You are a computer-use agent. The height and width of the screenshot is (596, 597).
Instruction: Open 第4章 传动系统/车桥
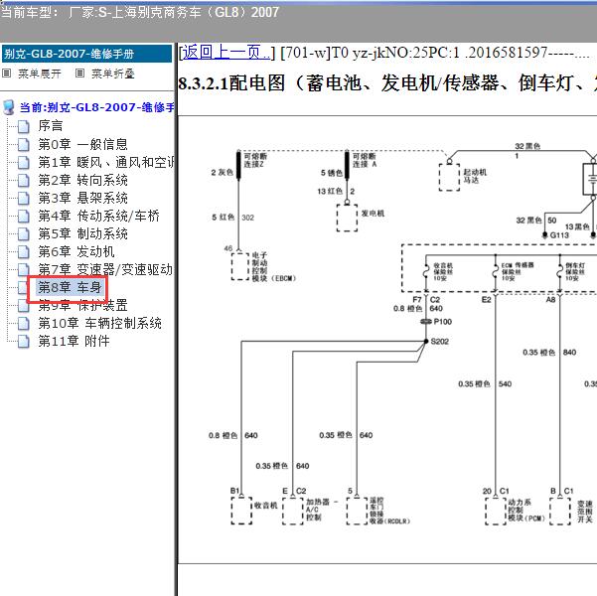pyautogui.click(x=98, y=216)
